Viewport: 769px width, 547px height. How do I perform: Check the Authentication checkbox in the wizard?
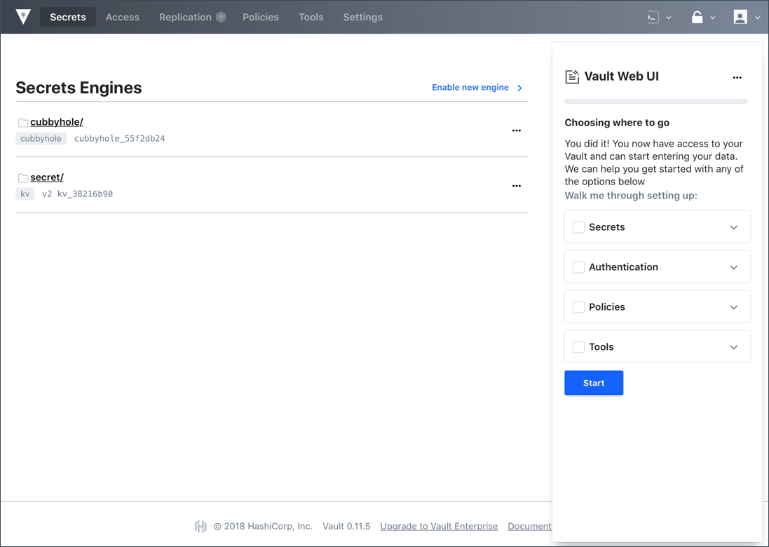tap(579, 267)
